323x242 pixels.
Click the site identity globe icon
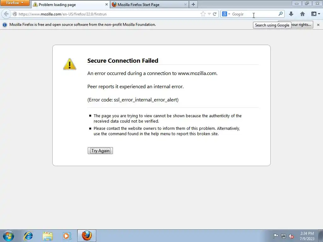[x=15, y=14]
